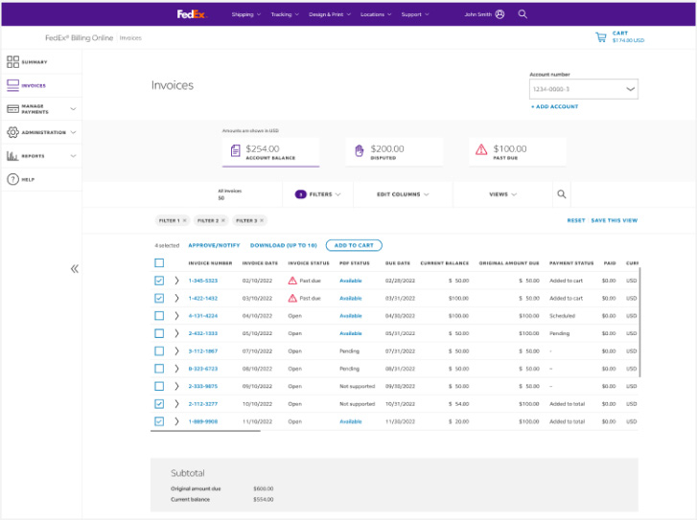Uncheck invoice 1-345-5323 checkbox
This screenshot has height=520, width=697.
click(x=159, y=281)
